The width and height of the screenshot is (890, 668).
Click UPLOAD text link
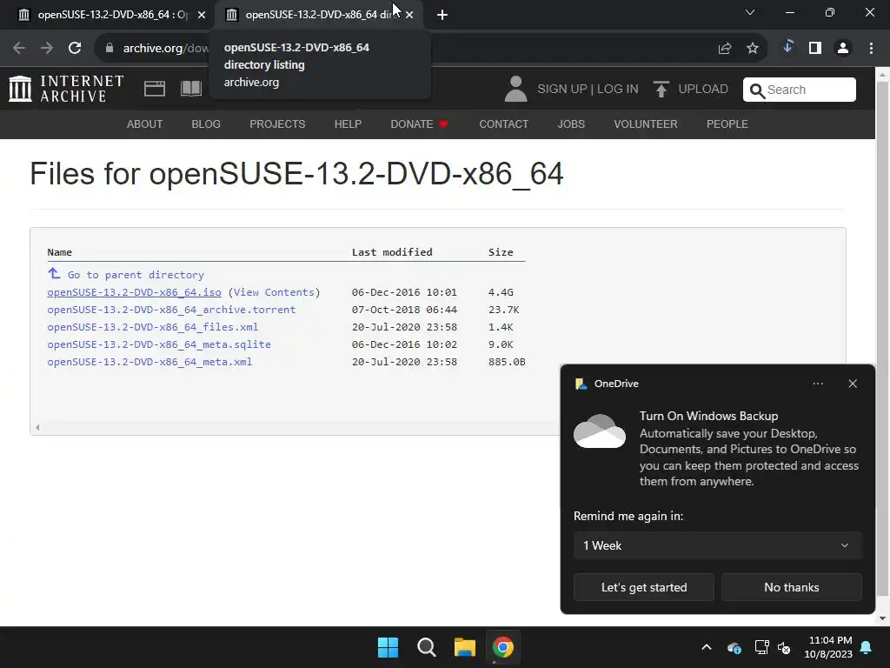[x=703, y=90]
